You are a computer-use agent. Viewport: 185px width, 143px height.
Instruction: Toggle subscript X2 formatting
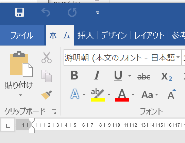pyautogui.click(x=167, y=76)
